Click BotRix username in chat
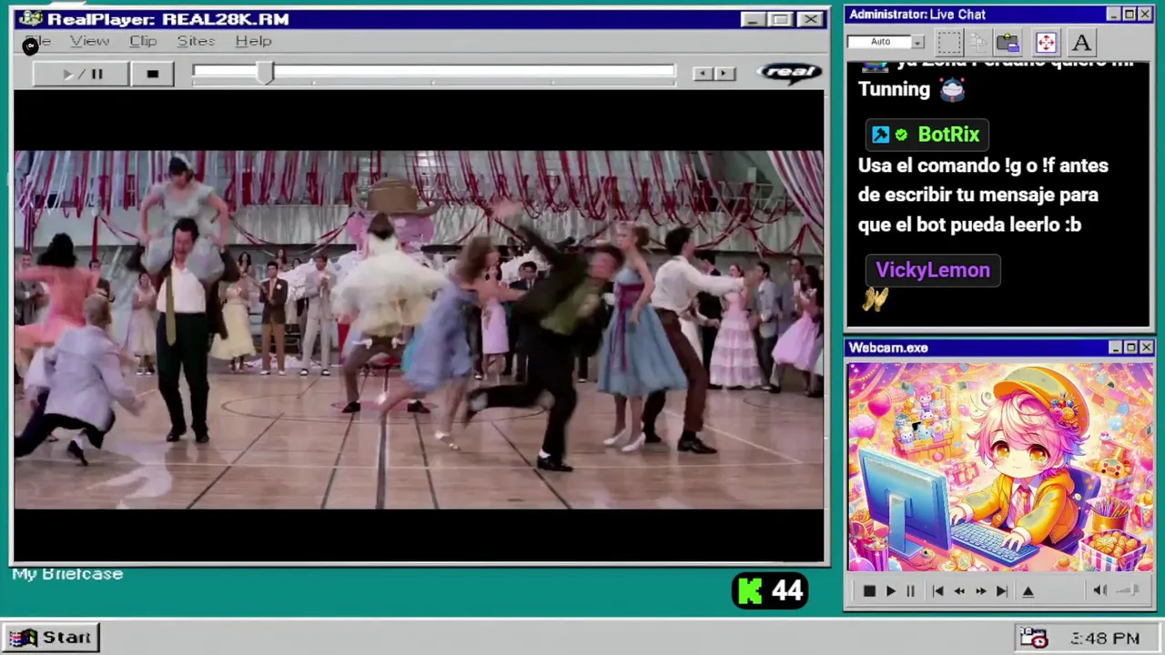Image resolution: width=1165 pixels, height=655 pixels. (x=948, y=135)
